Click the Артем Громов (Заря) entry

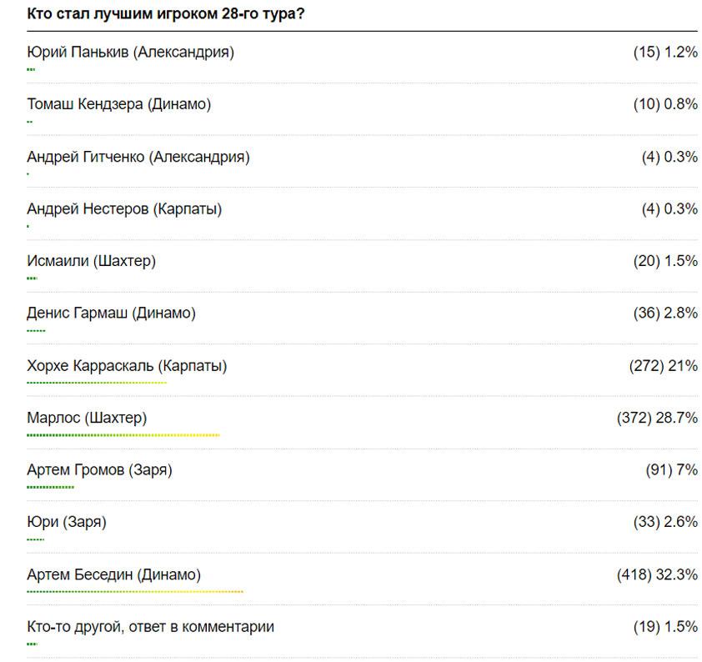[x=99, y=470]
